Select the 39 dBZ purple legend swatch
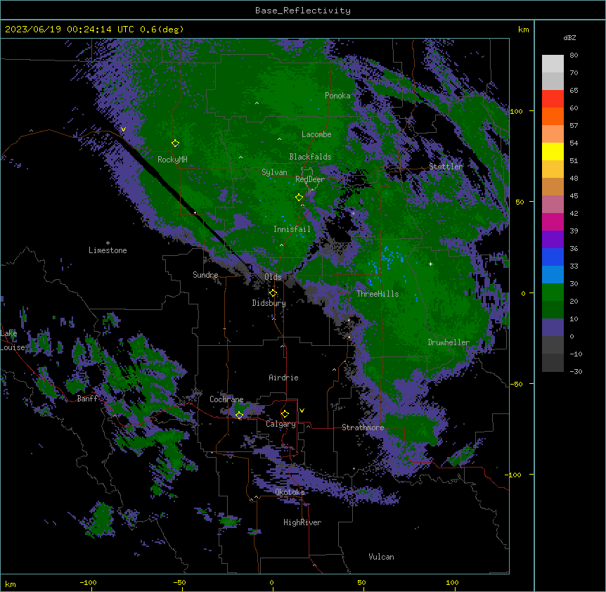The image size is (606, 592). tap(553, 240)
